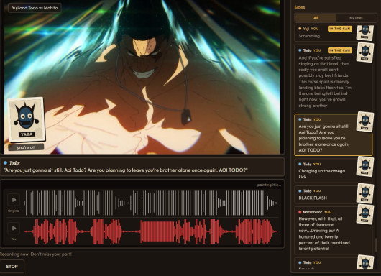Click avatar icon beside the Narrator line

point(365,214)
